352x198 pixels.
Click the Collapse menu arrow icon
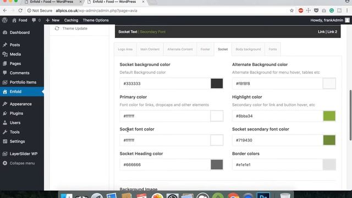click(5, 163)
